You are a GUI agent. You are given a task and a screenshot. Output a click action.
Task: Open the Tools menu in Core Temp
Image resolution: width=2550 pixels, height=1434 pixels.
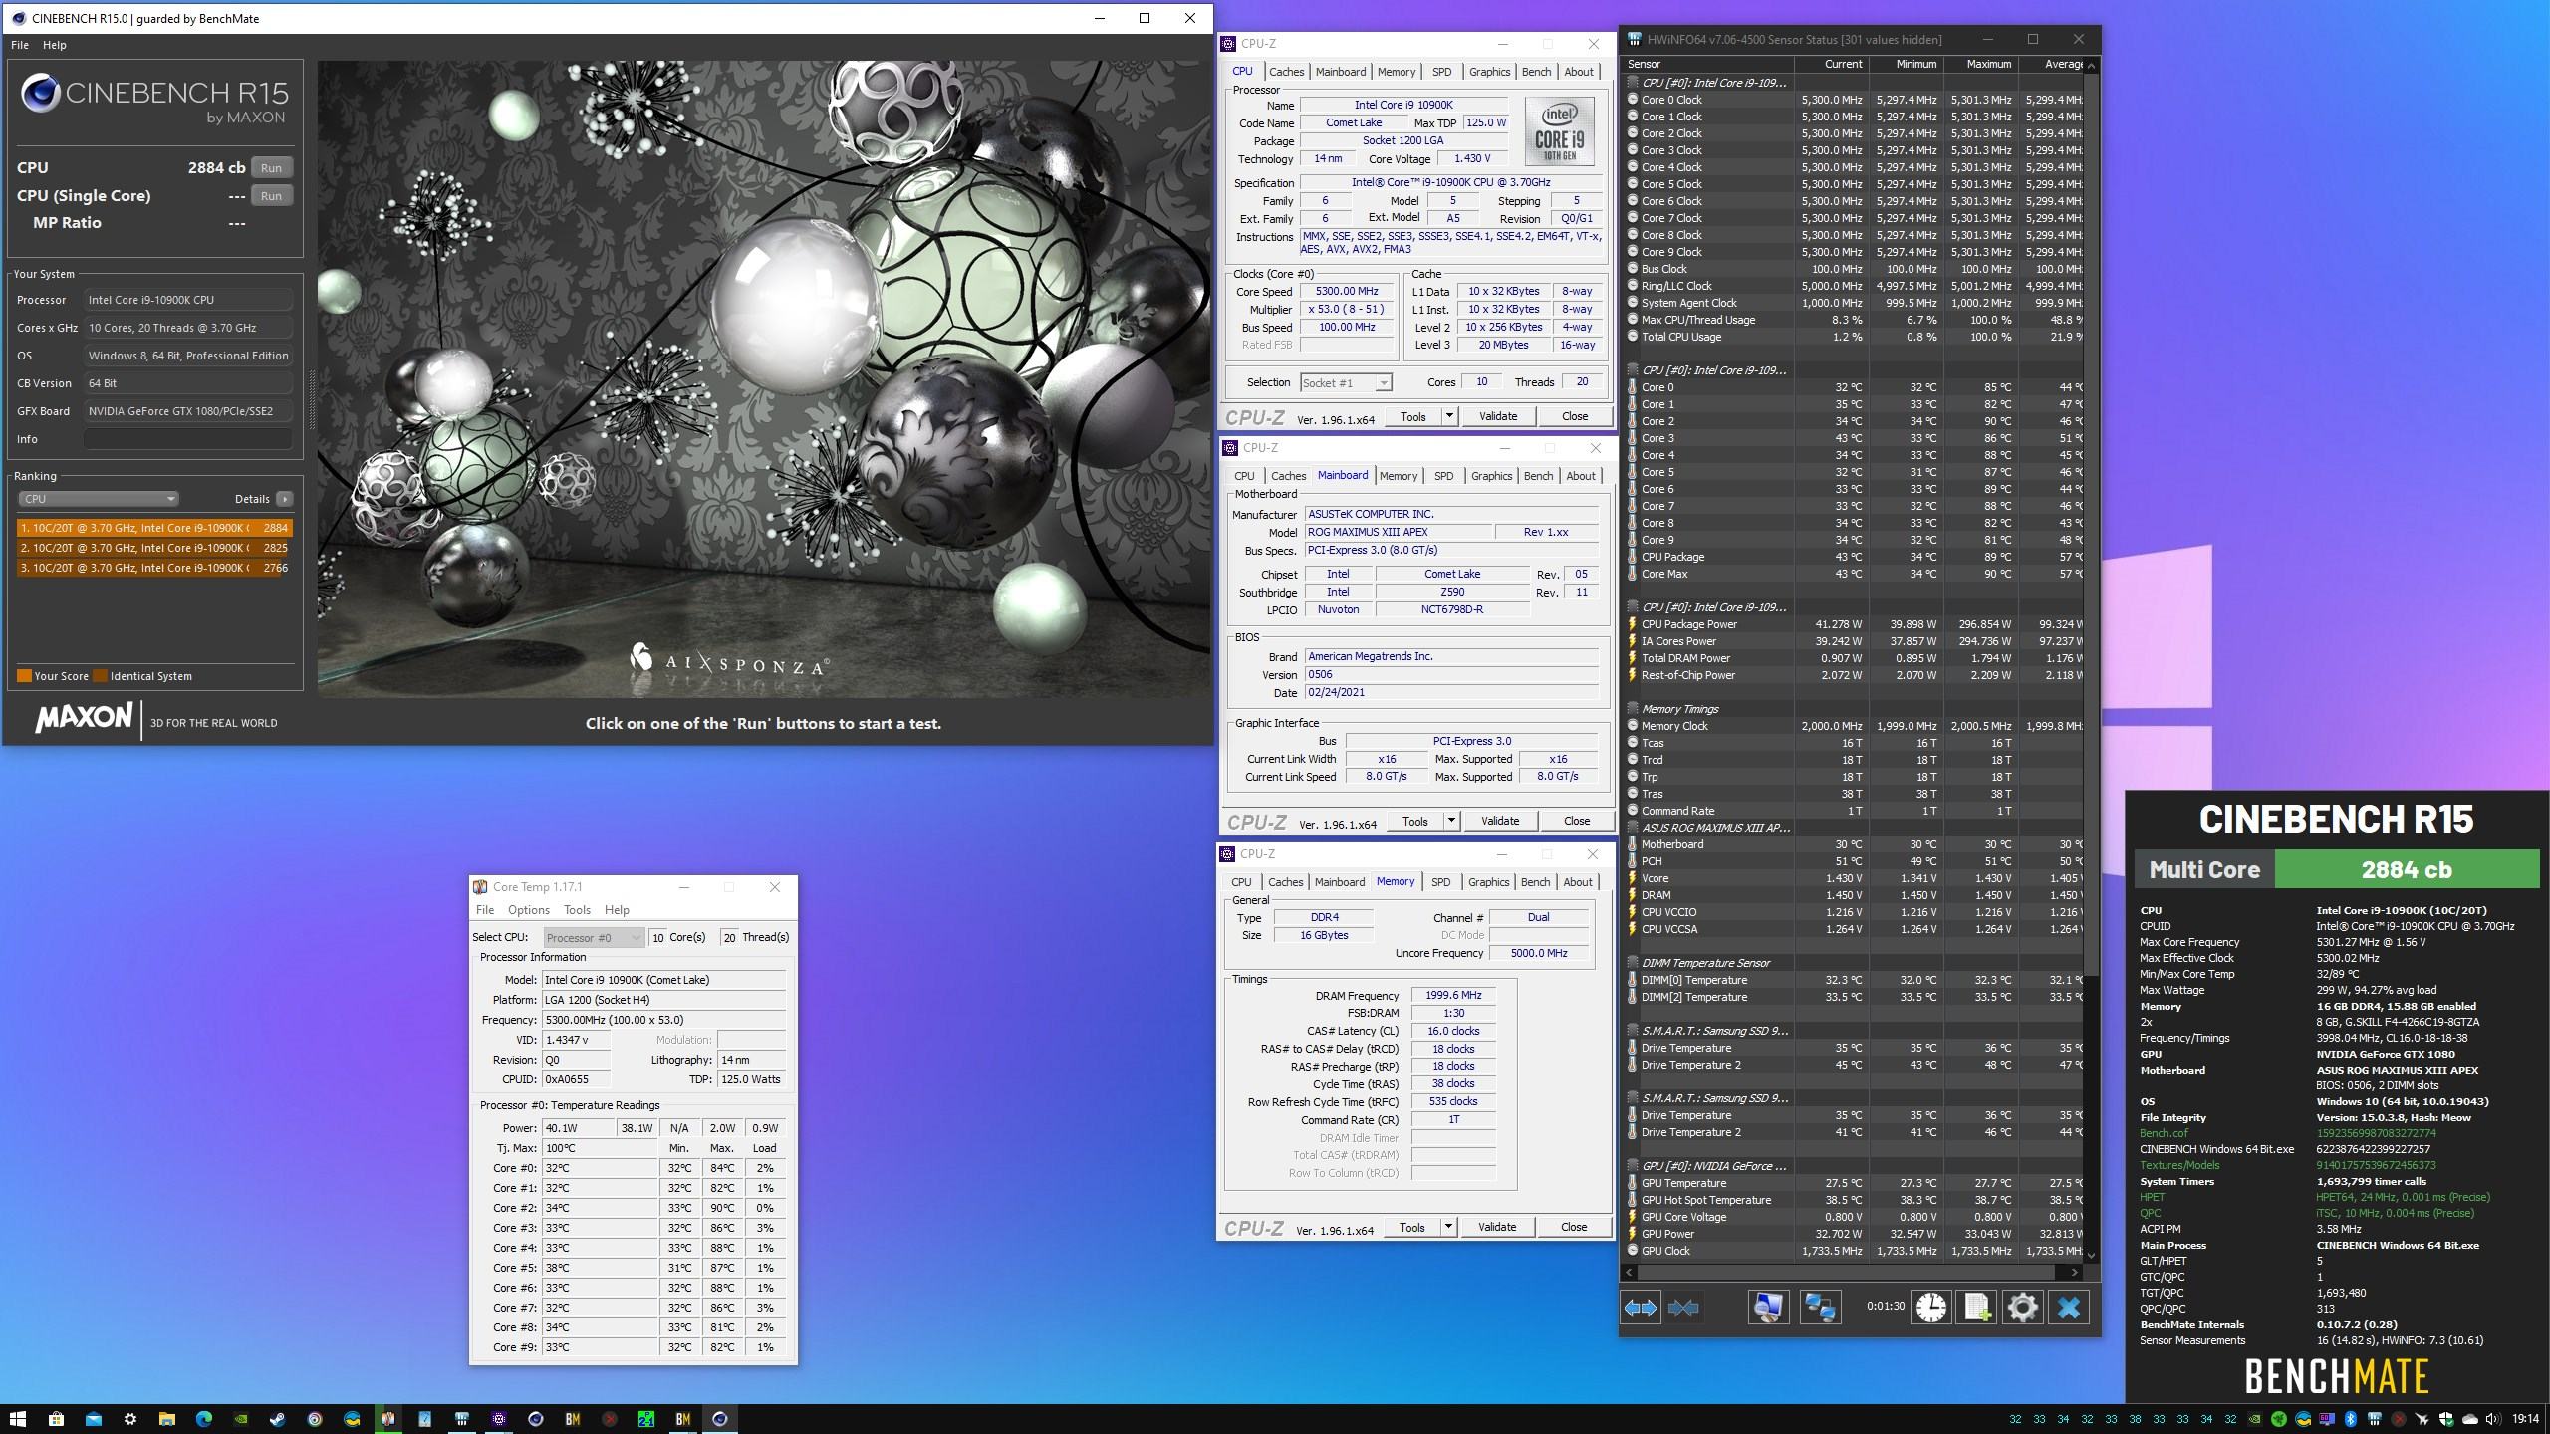click(x=577, y=910)
